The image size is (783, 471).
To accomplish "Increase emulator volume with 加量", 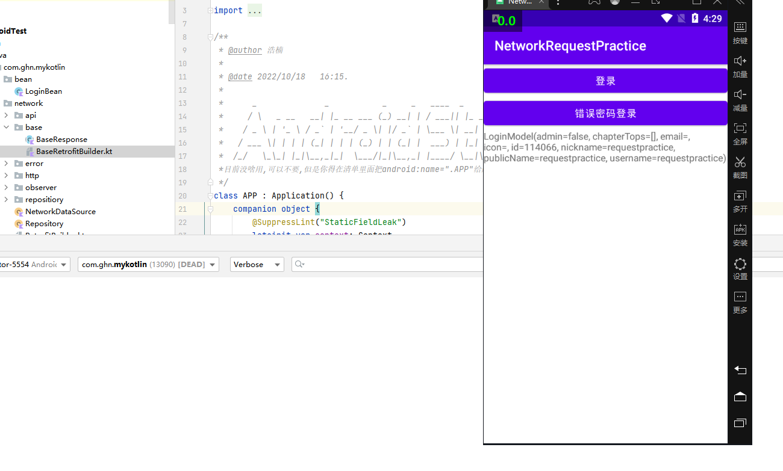I will point(740,66).
